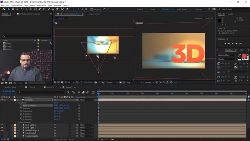Screen dimensions: 250x141
Task: Click the Home icon in toolbar
Action: click(4, 9)
